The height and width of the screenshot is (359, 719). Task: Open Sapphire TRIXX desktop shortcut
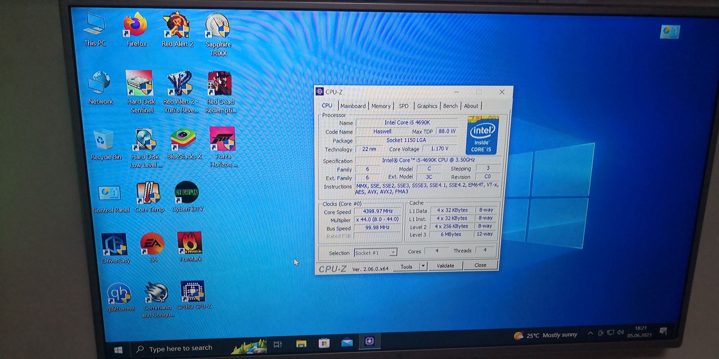(x=218, y=35)
